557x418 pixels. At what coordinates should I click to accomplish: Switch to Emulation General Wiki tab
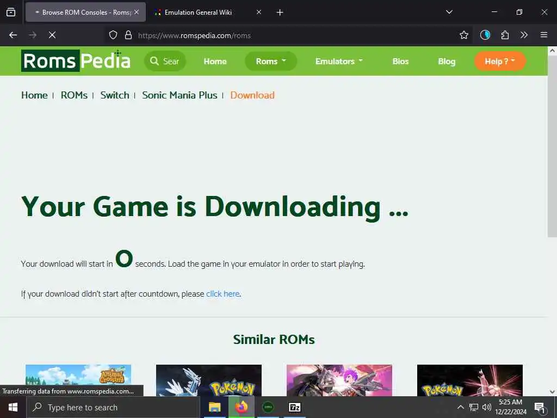pyautogui.click(x=207, y=12)
